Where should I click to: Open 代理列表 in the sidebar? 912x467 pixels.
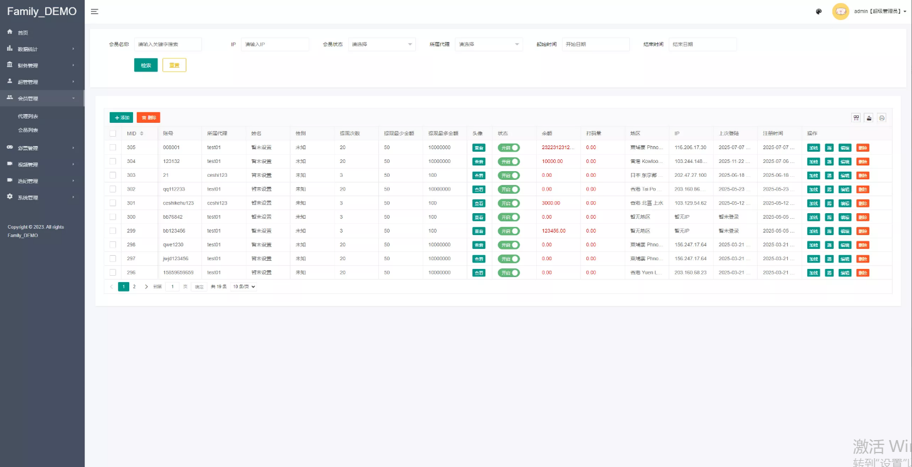(28, 117)
